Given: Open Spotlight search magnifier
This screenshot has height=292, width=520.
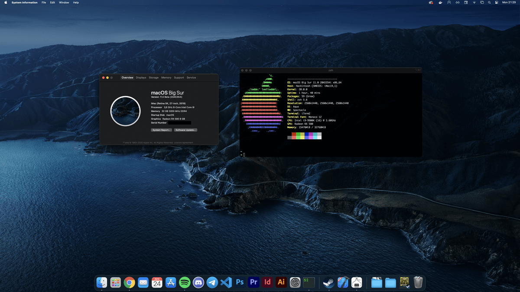Looking at the screenshot, I should coord(489,2).
